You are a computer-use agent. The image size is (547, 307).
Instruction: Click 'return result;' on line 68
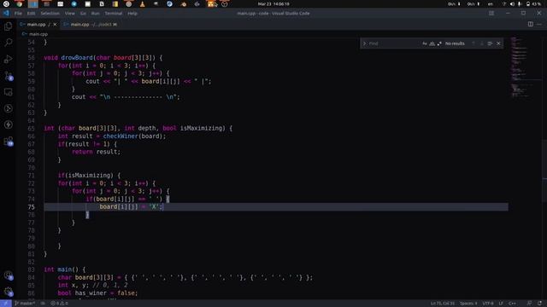(96, 152)
